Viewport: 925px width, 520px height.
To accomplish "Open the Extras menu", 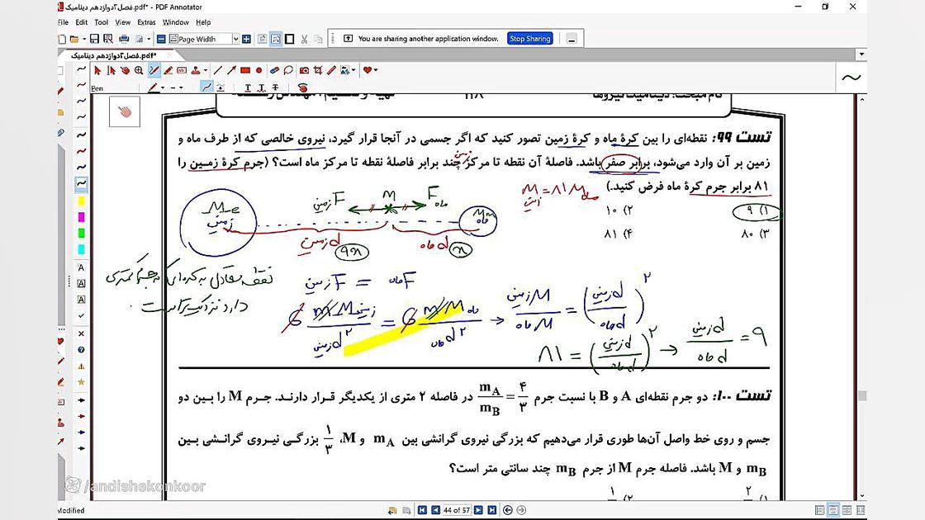I will 146,22.
